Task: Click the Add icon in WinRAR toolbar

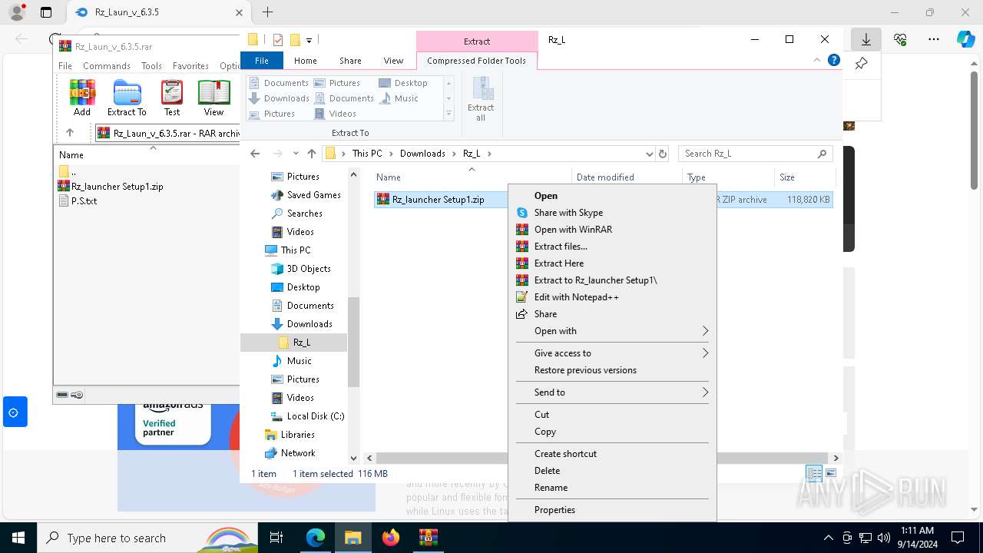Action: click(82, 98)
